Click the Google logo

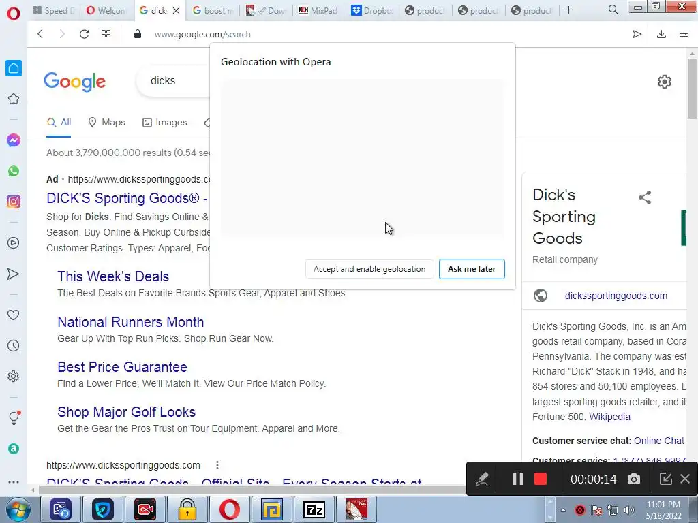point(75,82)
